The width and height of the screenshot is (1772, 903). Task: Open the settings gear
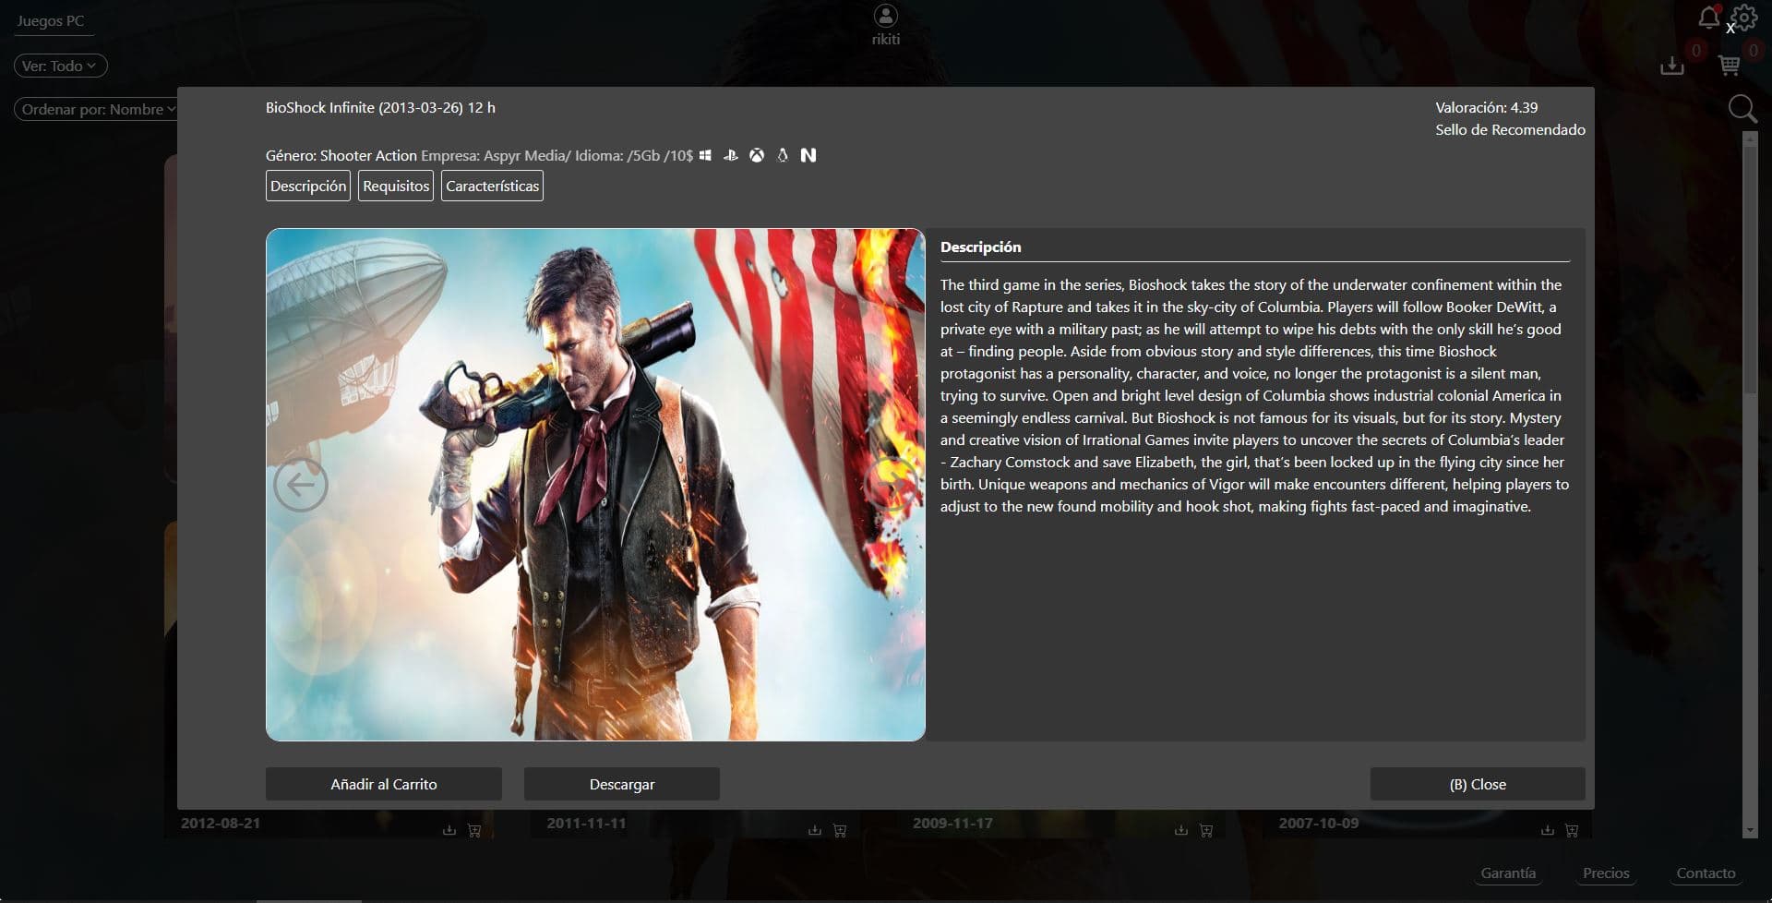(x=1744, y=18)
